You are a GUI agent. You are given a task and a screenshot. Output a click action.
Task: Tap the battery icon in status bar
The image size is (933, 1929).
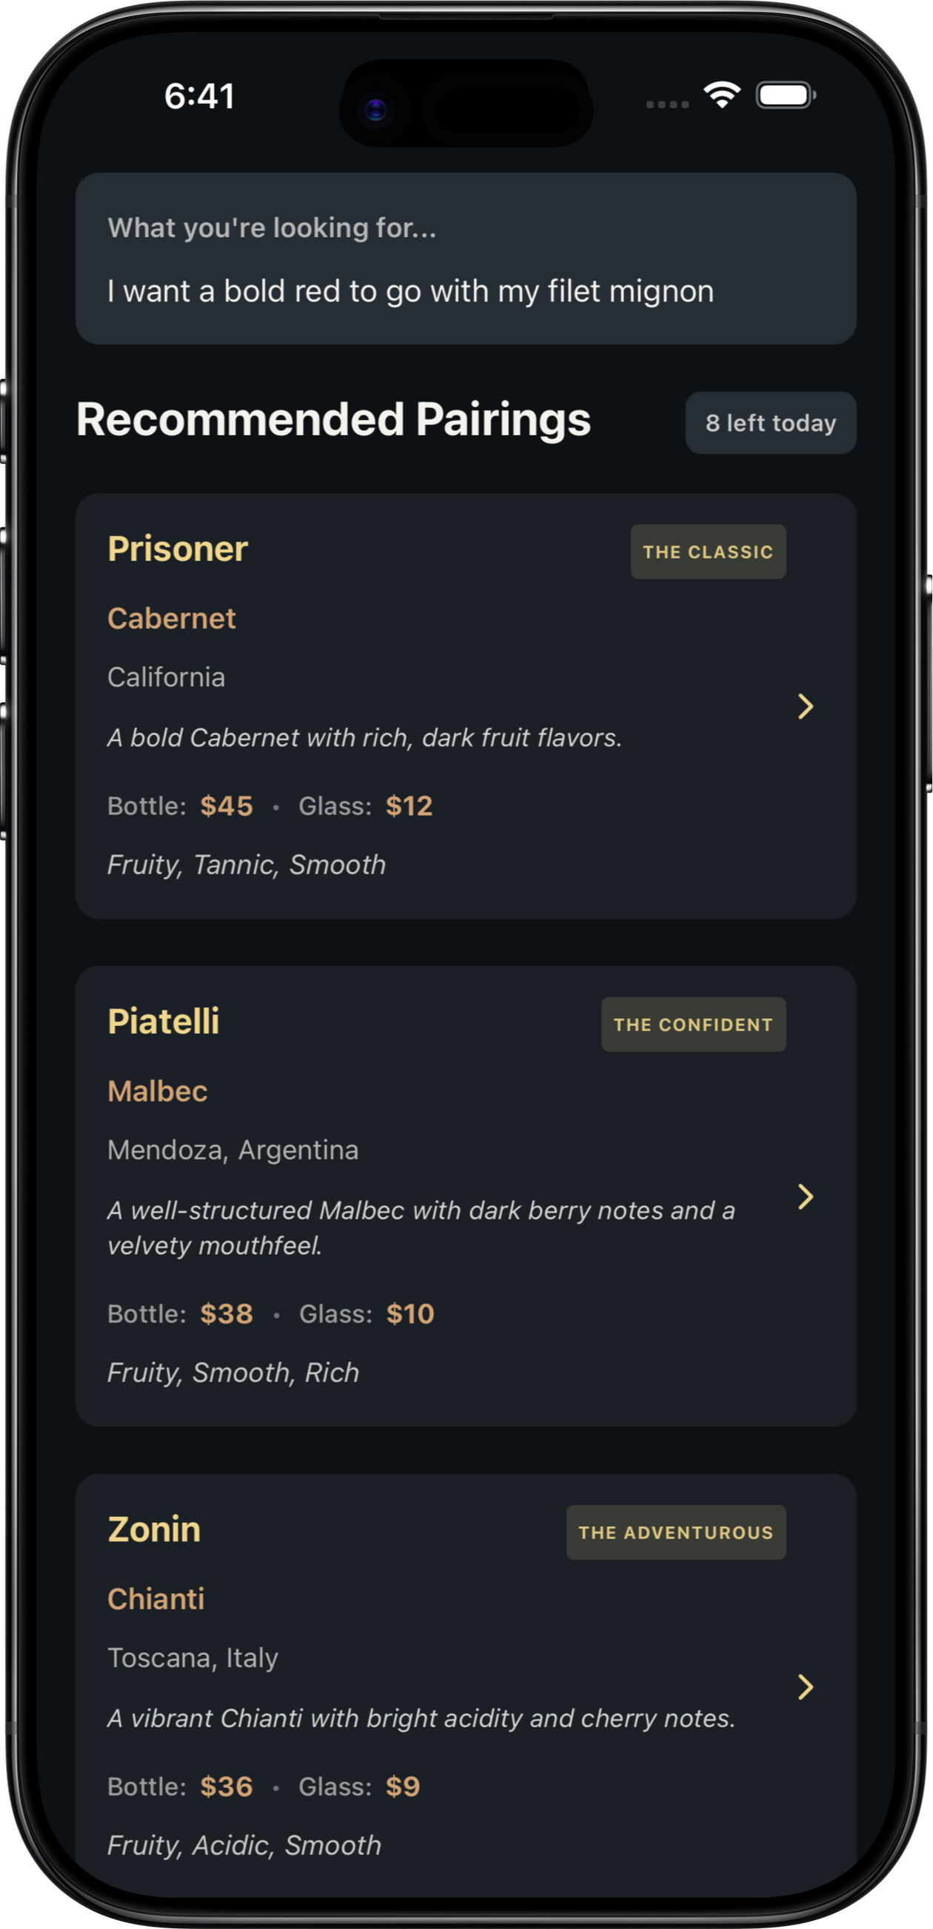(785, 96)
